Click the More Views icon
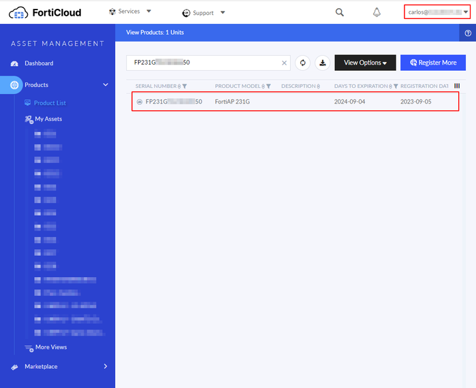This screenshot has height=388, width=476. click(29, 348)
